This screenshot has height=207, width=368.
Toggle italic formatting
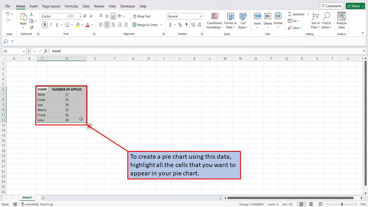(x=51, y=25)
